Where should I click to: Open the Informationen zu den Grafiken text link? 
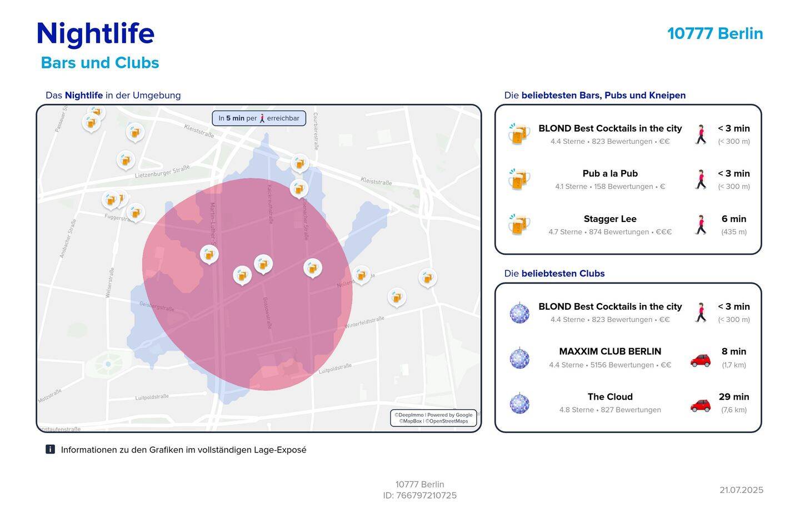[183, 450]
